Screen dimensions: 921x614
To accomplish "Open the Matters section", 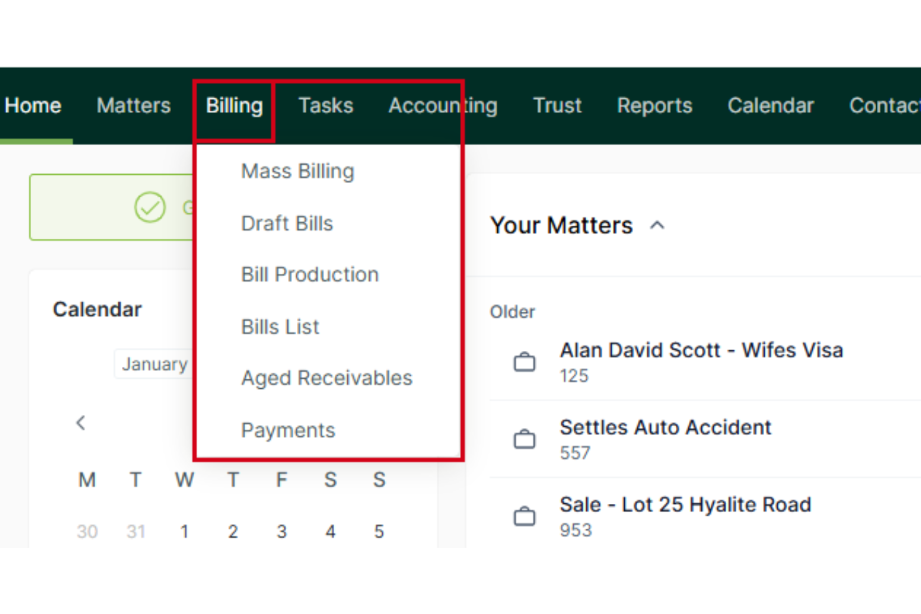I will 133,106.
